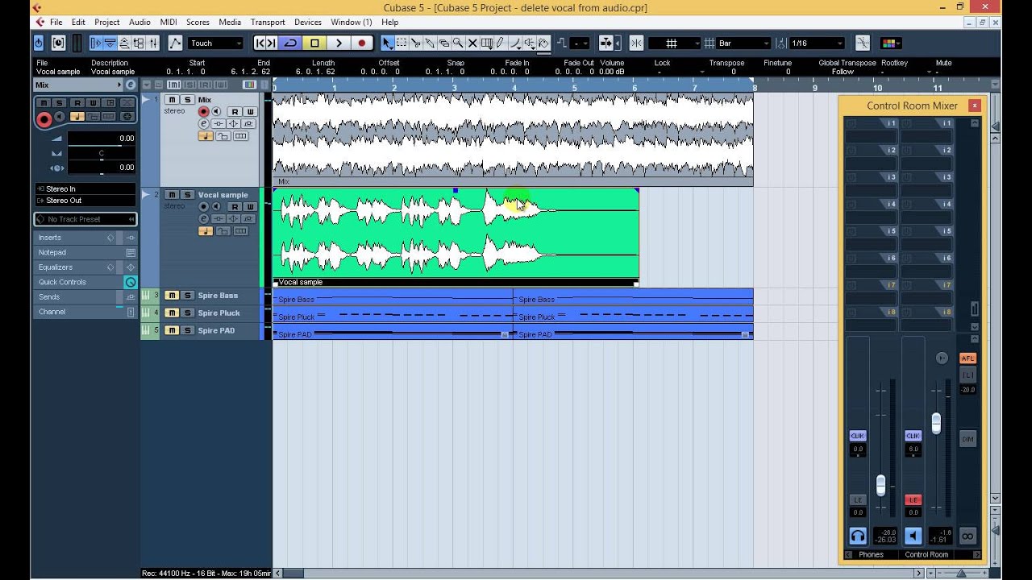Expand the Sends inspector section

click(85, 297)
